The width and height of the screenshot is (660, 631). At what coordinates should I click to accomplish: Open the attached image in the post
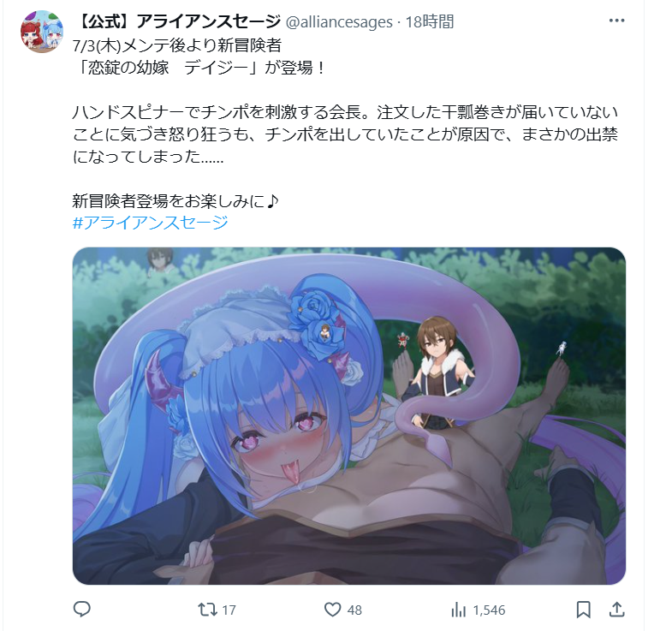(x=349, y=416)
